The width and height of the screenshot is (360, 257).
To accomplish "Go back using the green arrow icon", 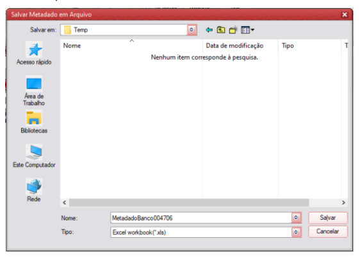I will pyautogui.click(x=209, y=30).
